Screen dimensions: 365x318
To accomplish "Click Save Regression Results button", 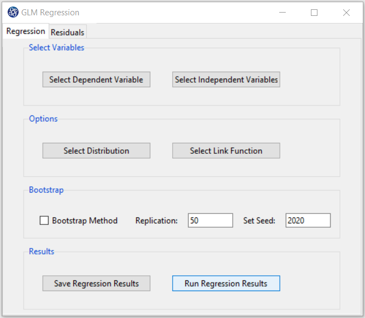I will [x=96, y=284].
